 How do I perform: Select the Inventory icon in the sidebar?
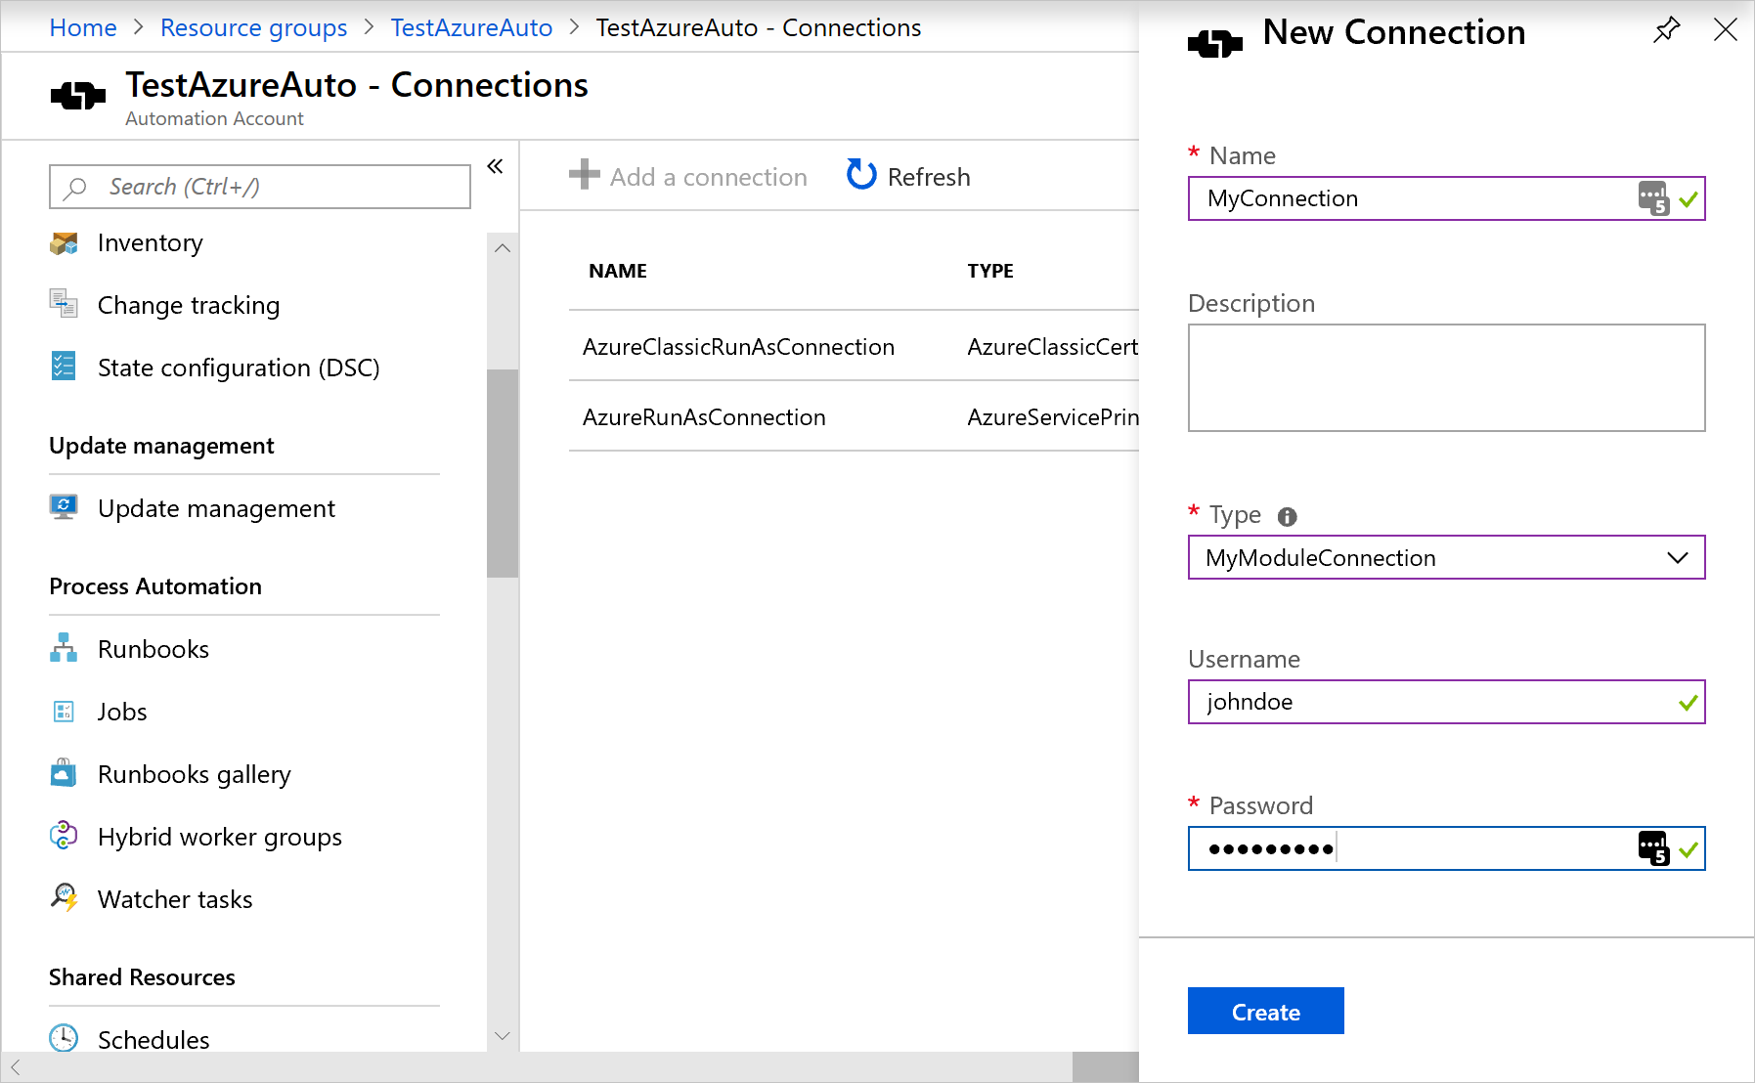coord(64,242)
